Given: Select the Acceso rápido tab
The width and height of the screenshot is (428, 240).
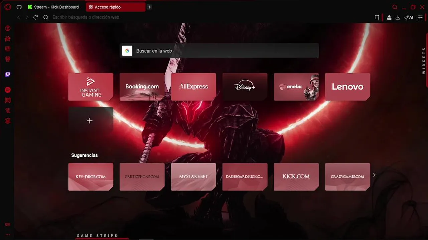Looking at the screenshot, I should [115, 7].
